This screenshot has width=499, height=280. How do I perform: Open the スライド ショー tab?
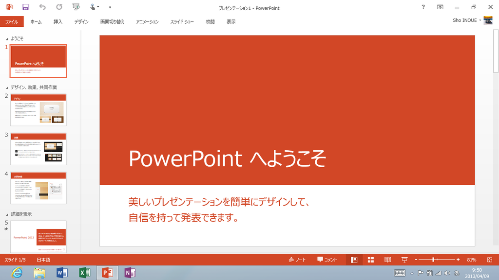tap(182, 21)
